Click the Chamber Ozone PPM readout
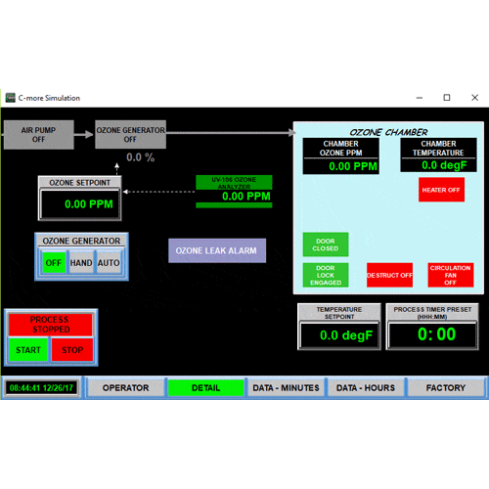Screen dimensions: 489x489 tap(340, 156)
